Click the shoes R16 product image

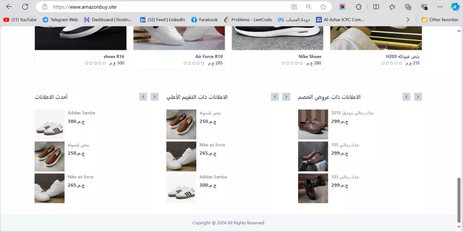tap(81, 38)
